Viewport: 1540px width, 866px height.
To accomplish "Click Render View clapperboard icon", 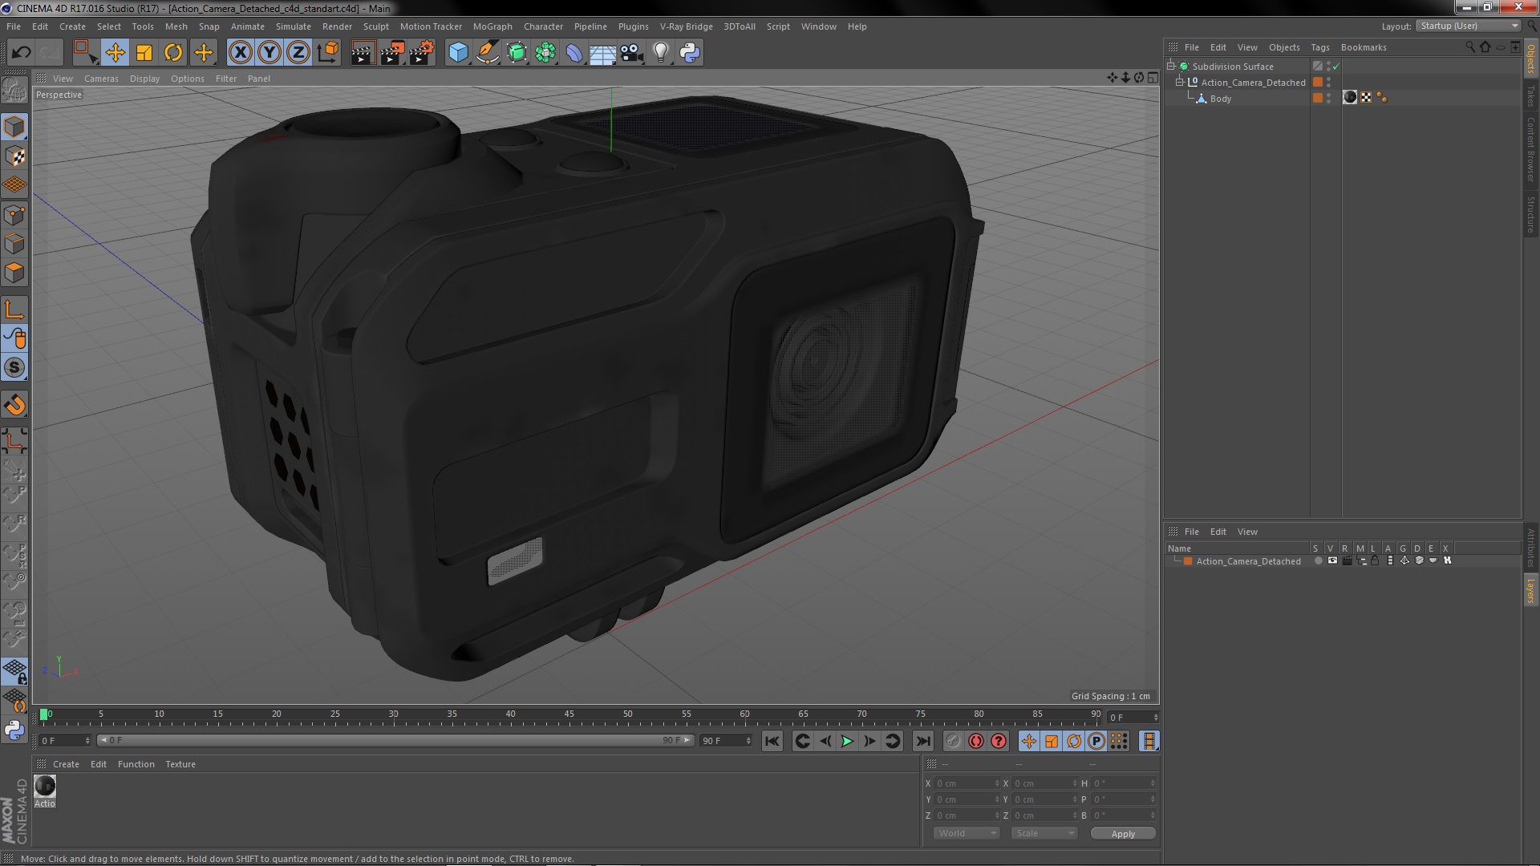I will pyautogui.click(x=363, y=53).
